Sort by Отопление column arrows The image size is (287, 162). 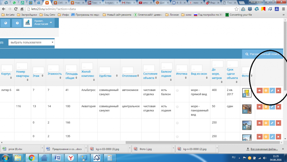(x=138, y=76)
